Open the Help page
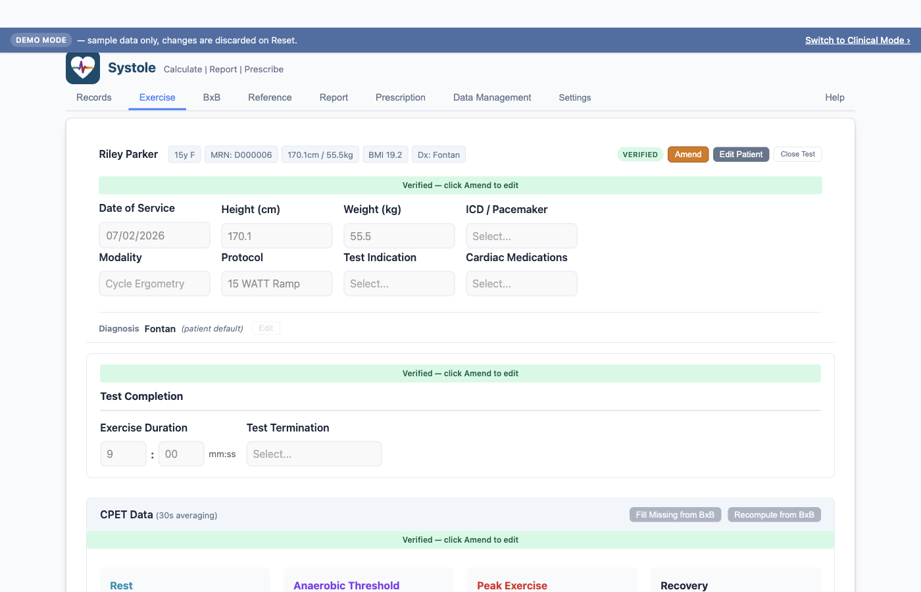This screenshot has height=592, width=921. coord(835,97)
